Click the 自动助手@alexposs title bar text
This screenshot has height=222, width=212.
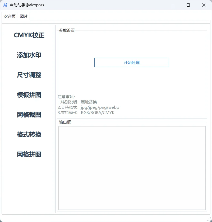[26, 5]
